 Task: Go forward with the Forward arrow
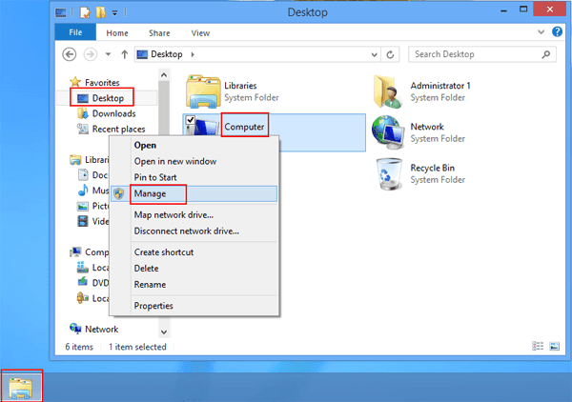click(91, 54)
